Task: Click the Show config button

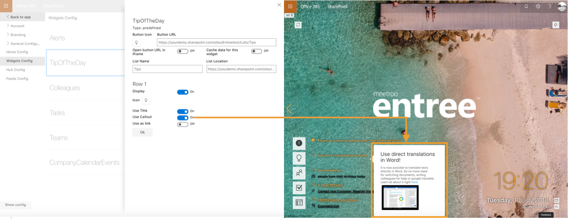Action: tap(15, 205)
